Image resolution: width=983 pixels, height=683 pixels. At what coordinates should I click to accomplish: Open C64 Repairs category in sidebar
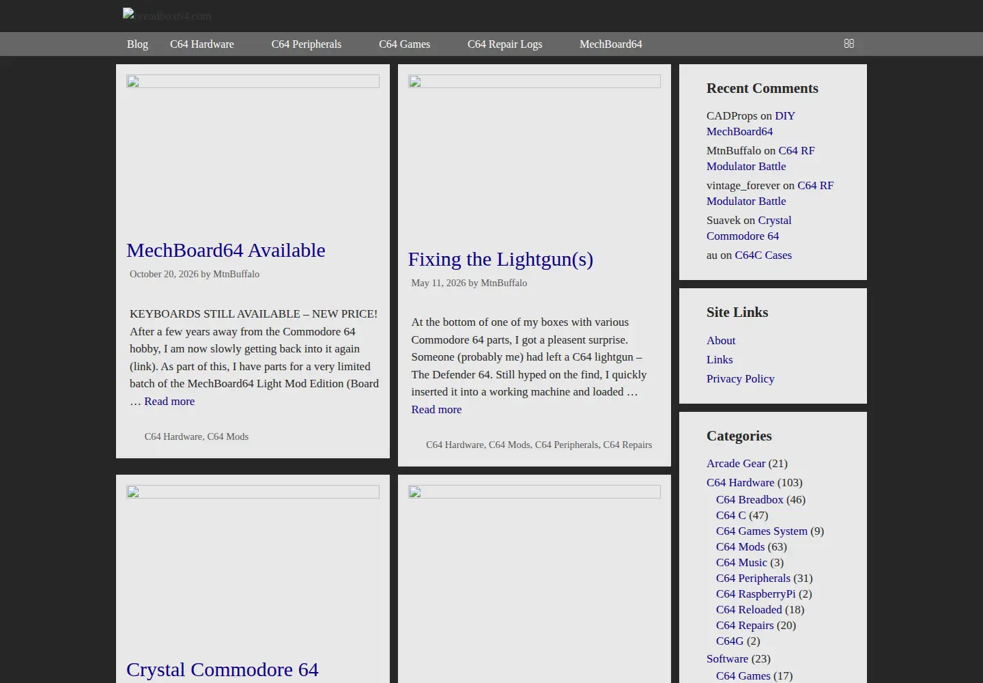coord(745,625)
